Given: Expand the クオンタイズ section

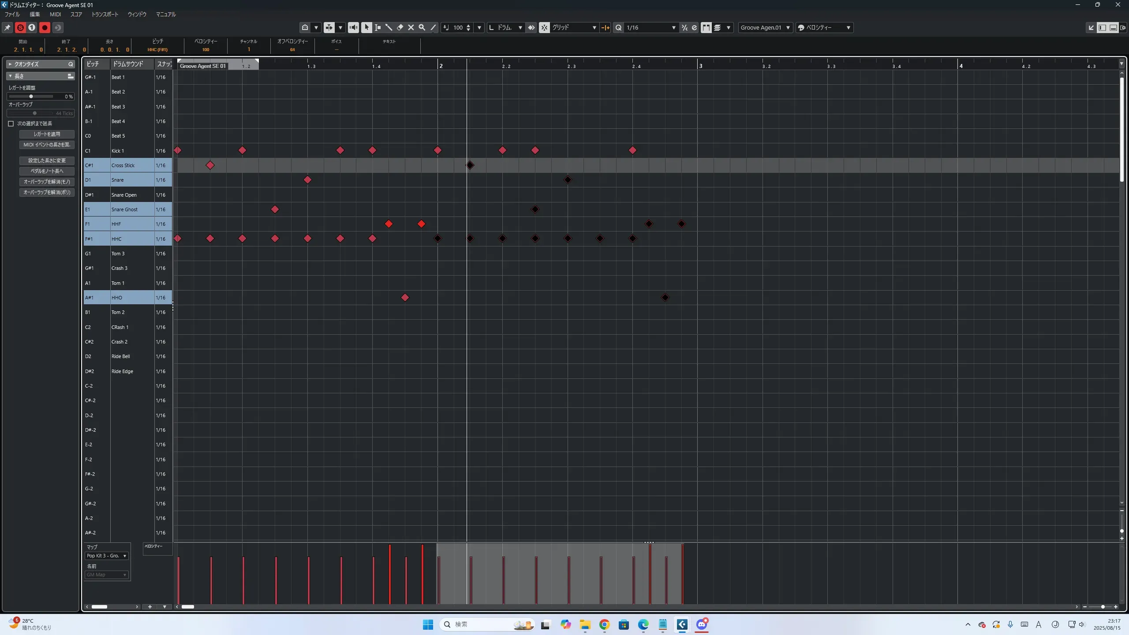Looking at the screenshot, I should pyautogui.click(x=10, y=64).
